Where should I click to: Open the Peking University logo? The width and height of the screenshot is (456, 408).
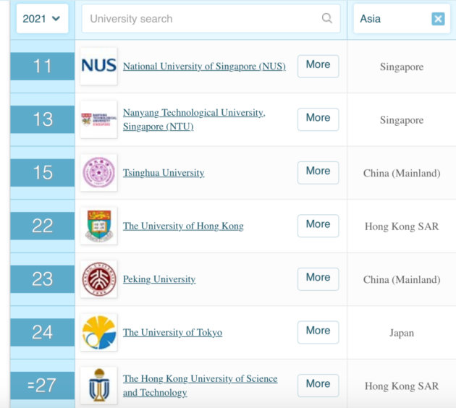[x=99, y=279]
